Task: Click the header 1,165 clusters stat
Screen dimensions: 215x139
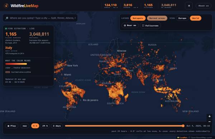Action: (x=148, y=5)
